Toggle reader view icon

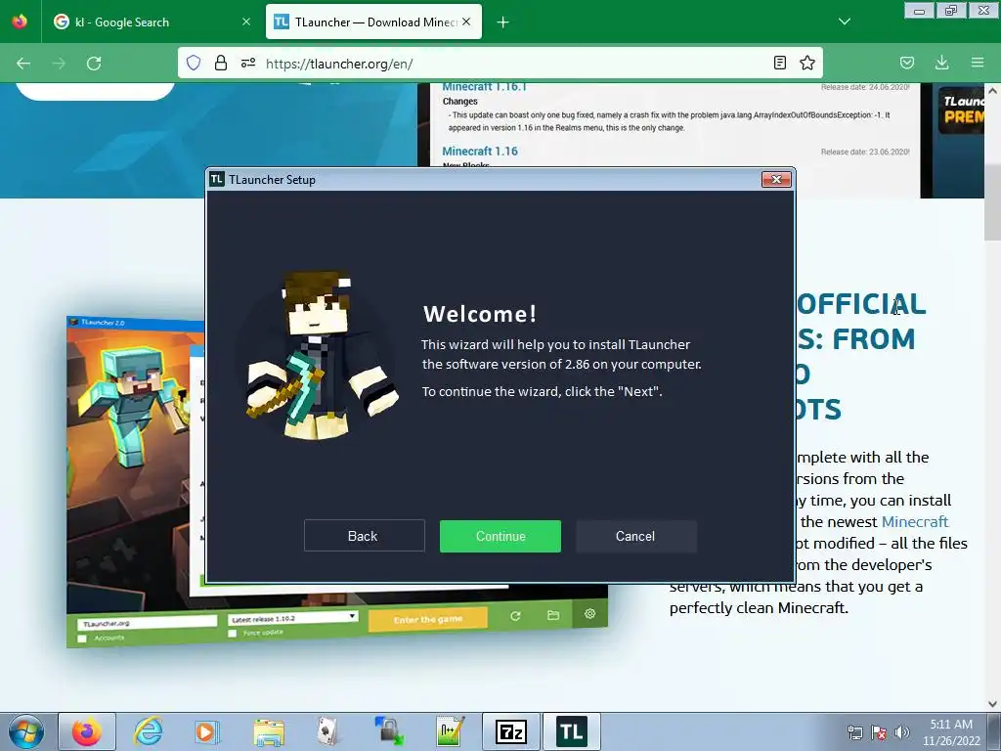pos(779,63)
